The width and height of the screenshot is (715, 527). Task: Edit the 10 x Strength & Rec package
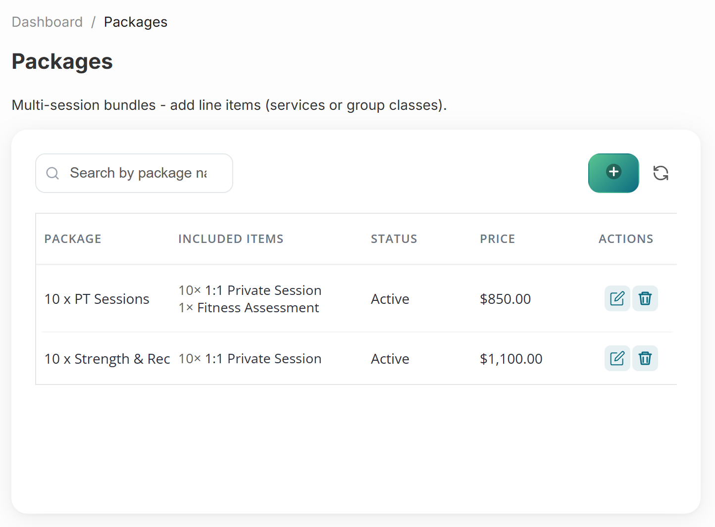pos(617,358)
